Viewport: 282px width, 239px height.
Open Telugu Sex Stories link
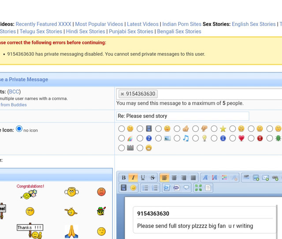tap(41, 31)
